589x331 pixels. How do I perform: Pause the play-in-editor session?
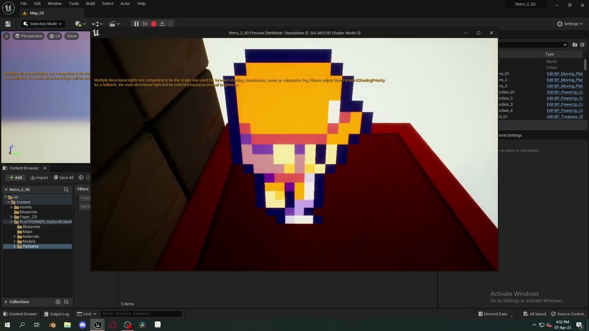[x=136, y=23]
